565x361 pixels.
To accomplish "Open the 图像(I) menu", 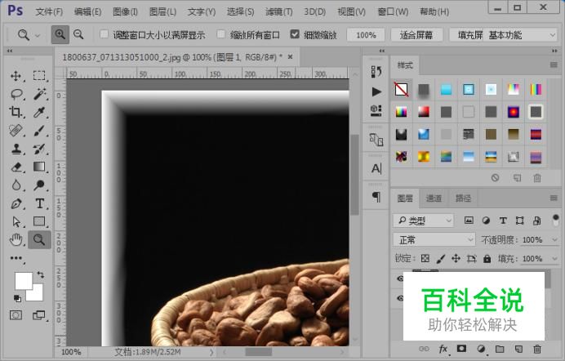I will pyautogui.click(x=126, y=12).
